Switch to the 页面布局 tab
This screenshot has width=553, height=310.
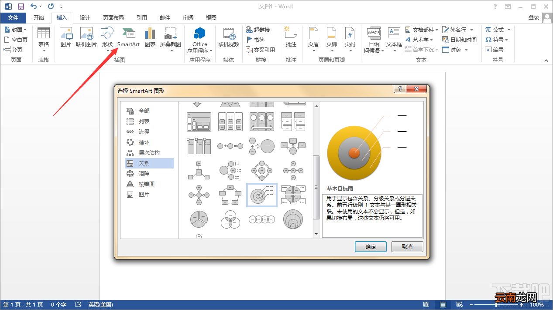(x=113, y=18)
